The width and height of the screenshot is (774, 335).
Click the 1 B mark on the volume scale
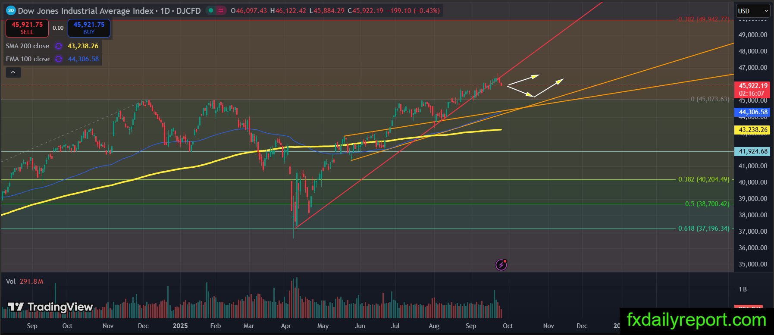[x=743, y=289]
